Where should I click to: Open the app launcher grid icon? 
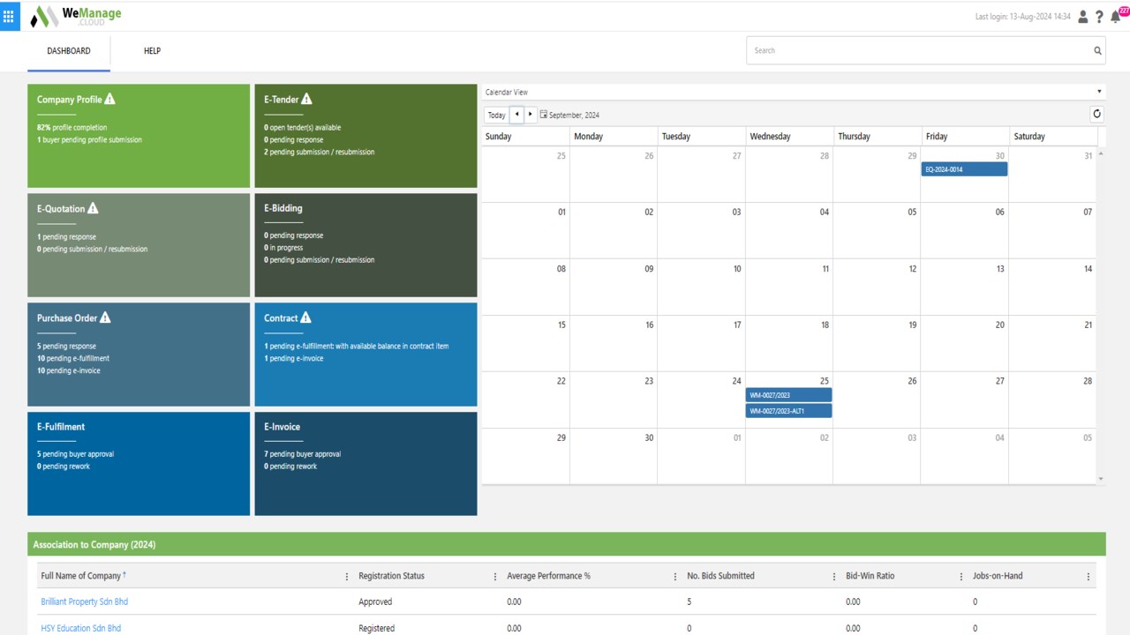click(9, 16)
